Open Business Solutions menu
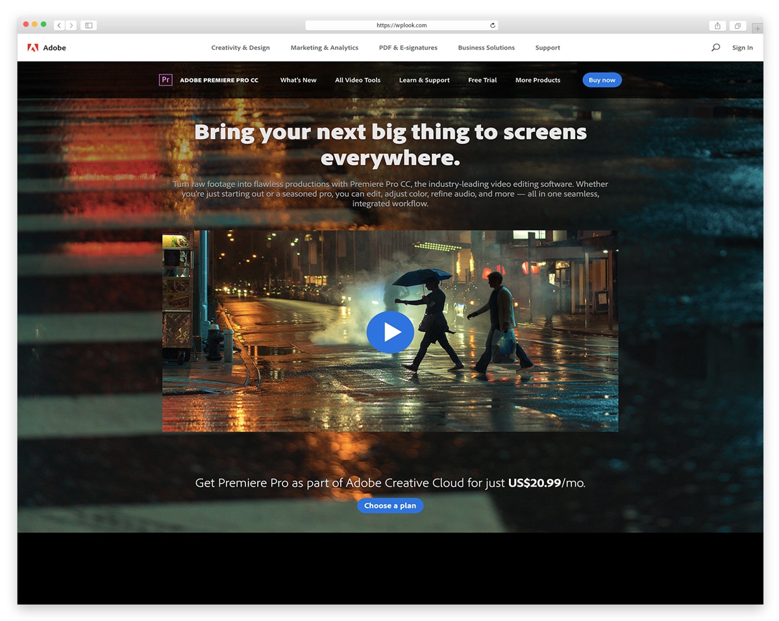779x621 pixels. coord(486,47)
